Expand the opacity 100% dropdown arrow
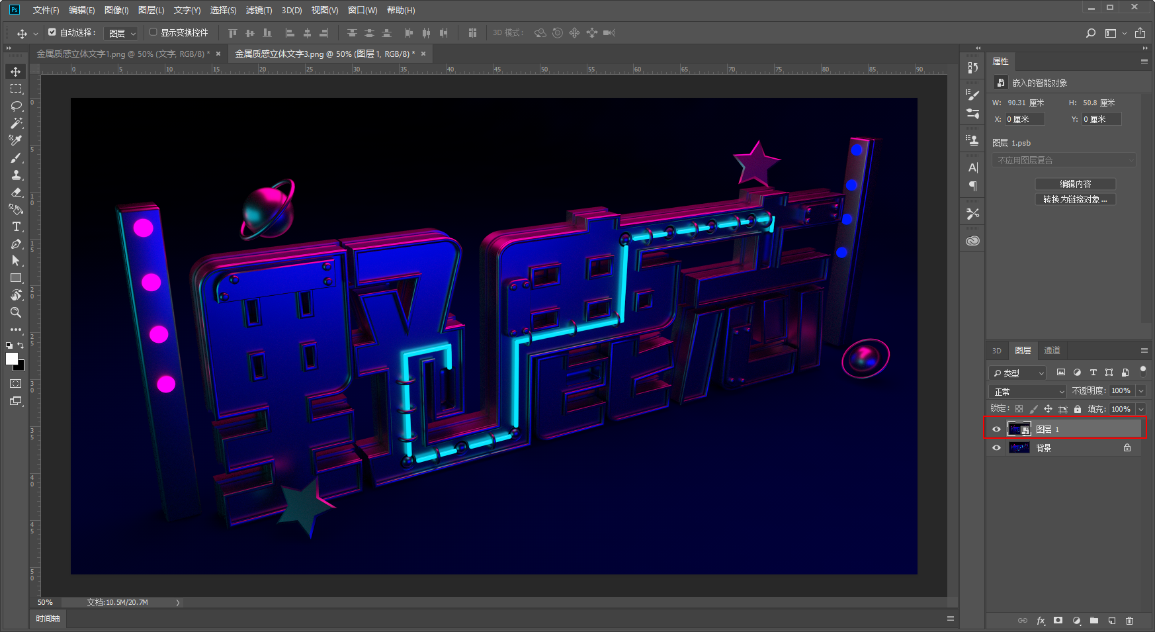The height and width of the screenshot is (632, 1155). click(x=1140, y=391)
